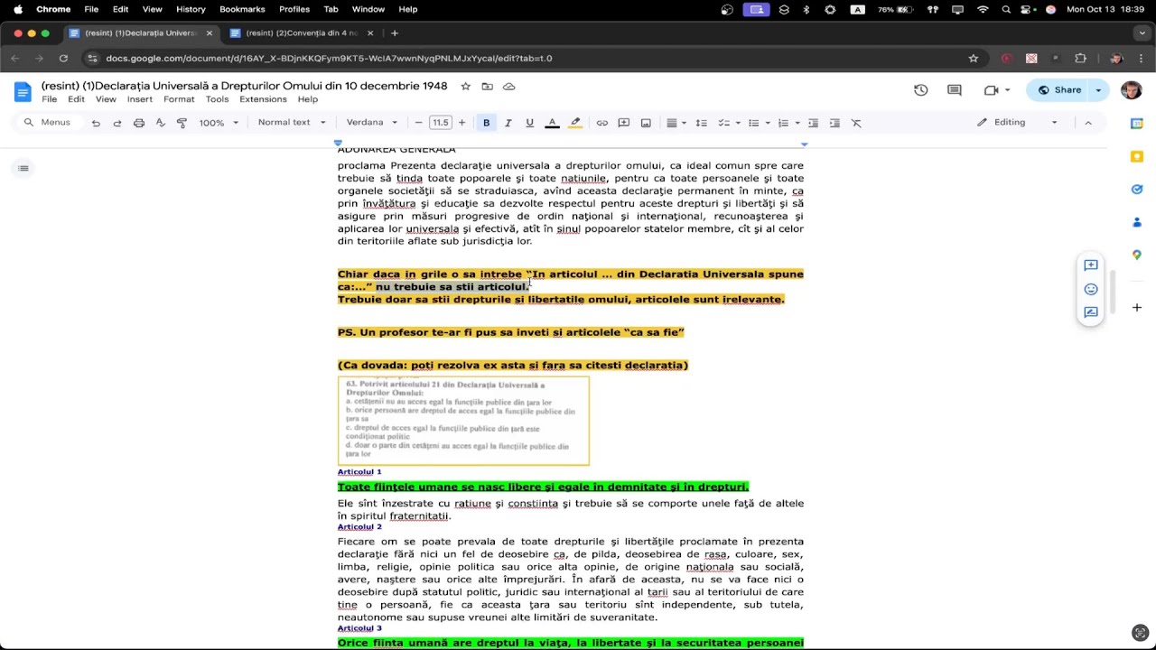
Task: Click the Undo icon in toolbar
Action: pos(96,123)
